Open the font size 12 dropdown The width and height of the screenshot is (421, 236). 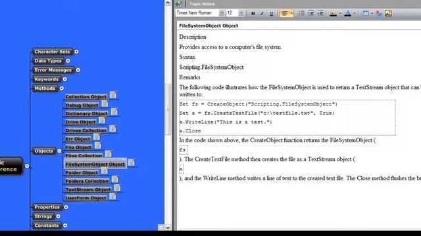(x=241, y=13)
